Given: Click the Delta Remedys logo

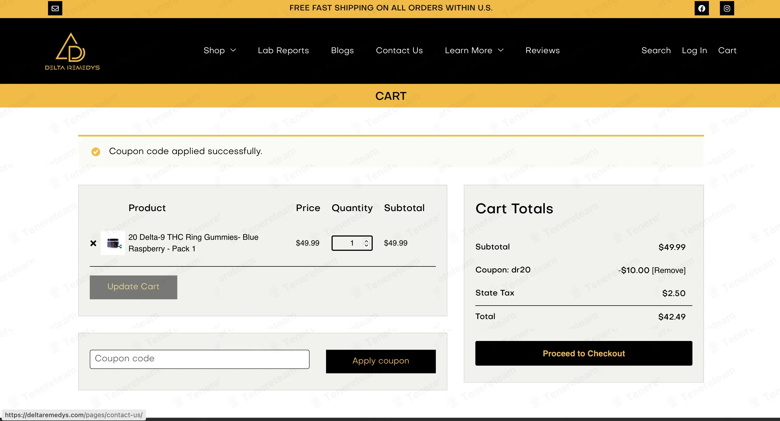Looking at the screenshot, I should point(72,51).
